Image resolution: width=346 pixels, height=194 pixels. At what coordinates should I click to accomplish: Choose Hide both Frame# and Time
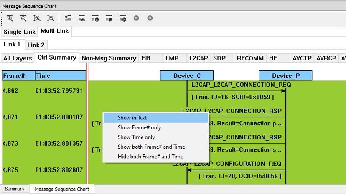pyautogui.click(x=156, y=157)
